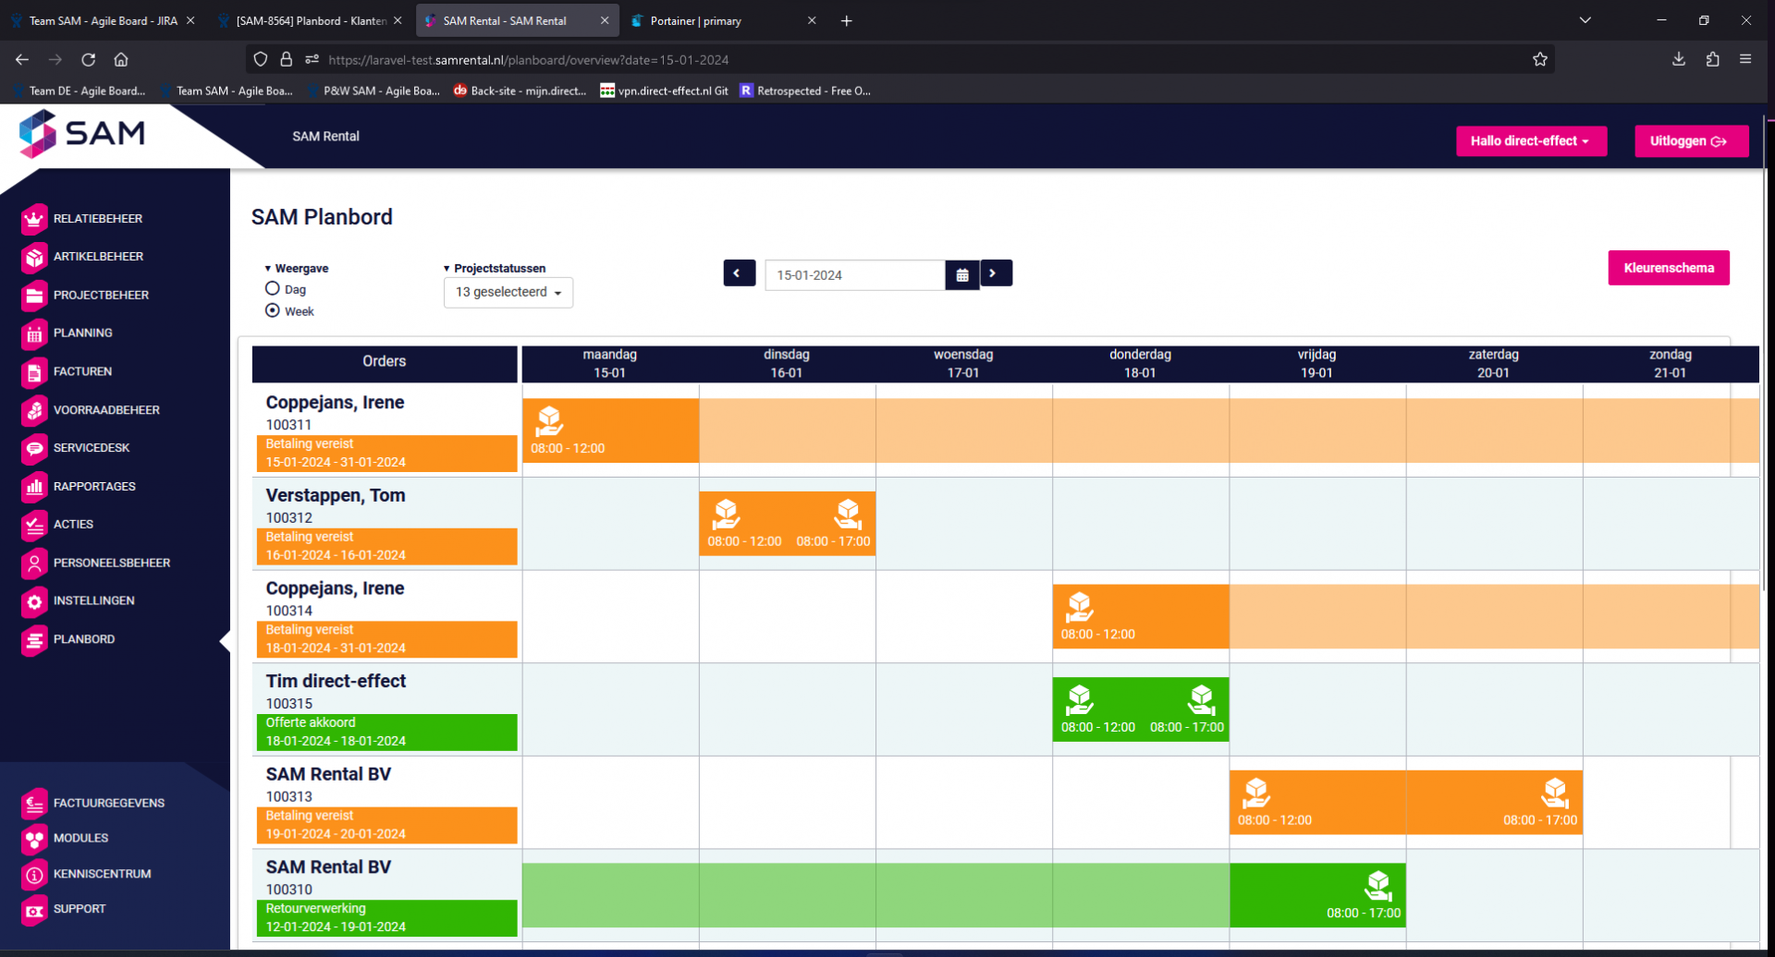Click the SAM logo

[x=81, y=134]
